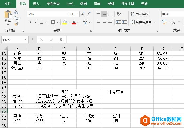Apply left text alignment
This screenshot has width=184, height=128.
click(x=98, y=22)
